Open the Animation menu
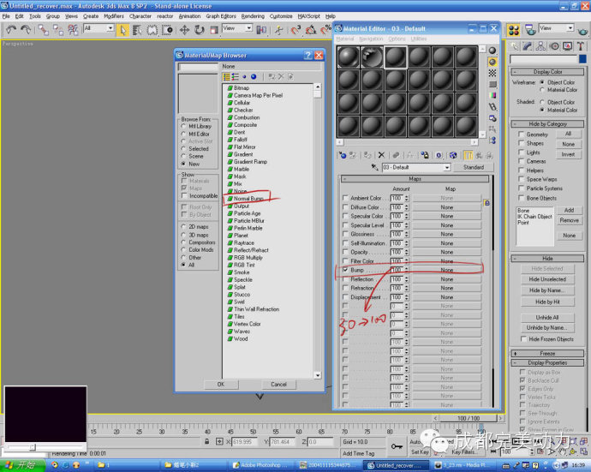Viewport: 591px width, 472px height. 189,16
